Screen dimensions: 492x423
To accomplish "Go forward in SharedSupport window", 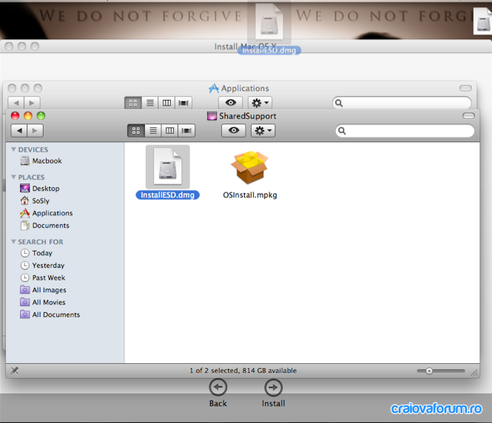I will pos(36,130).
